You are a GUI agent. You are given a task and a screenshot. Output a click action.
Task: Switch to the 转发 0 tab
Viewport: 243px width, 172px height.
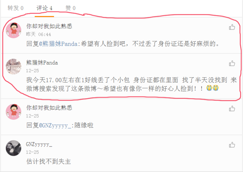(16, 8)
